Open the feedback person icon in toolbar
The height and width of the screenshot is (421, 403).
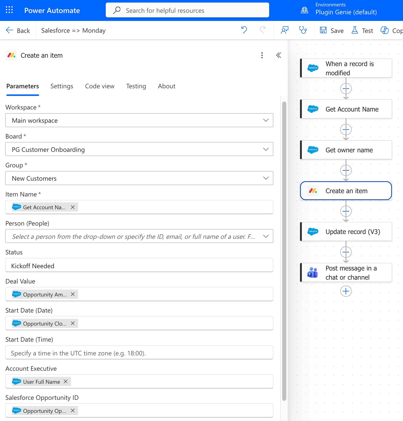coord(285,30)
